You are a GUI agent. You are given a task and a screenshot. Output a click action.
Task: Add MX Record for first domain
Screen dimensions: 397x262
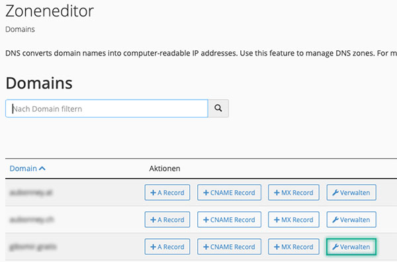[294, 193]
